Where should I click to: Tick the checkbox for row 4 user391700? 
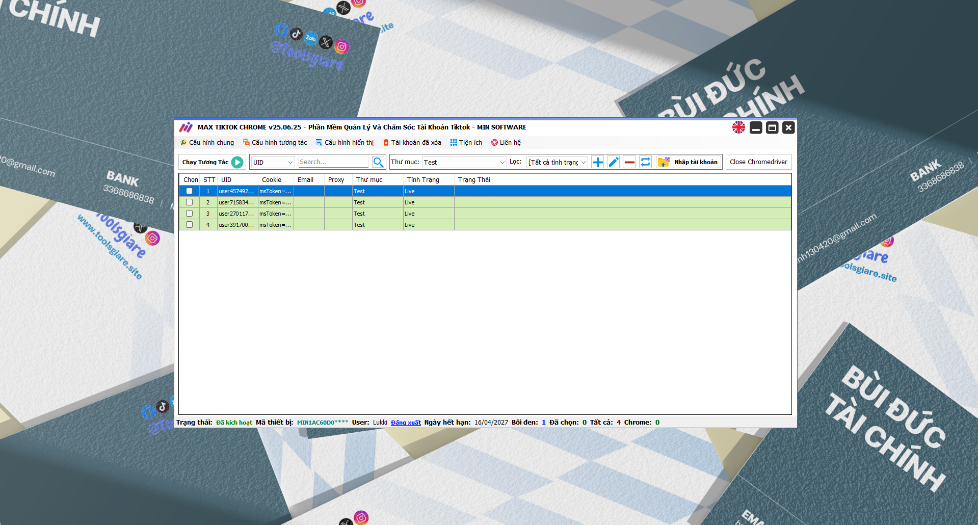click(x=189, y=225)
